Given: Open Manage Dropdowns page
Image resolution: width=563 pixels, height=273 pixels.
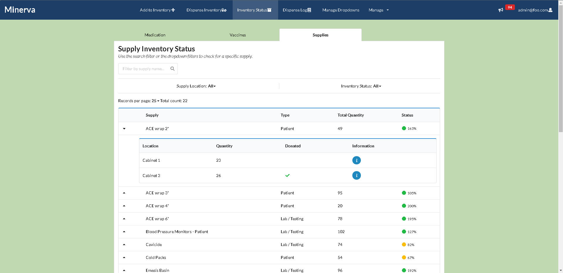Looking at the screenshot, I should point(341,10).
